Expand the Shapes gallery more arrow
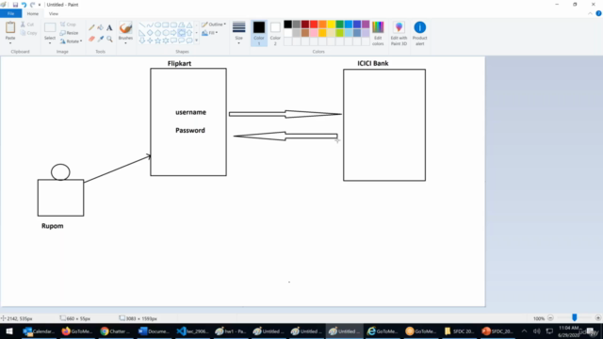The image size is (603, 339). [x=197, y=40]
